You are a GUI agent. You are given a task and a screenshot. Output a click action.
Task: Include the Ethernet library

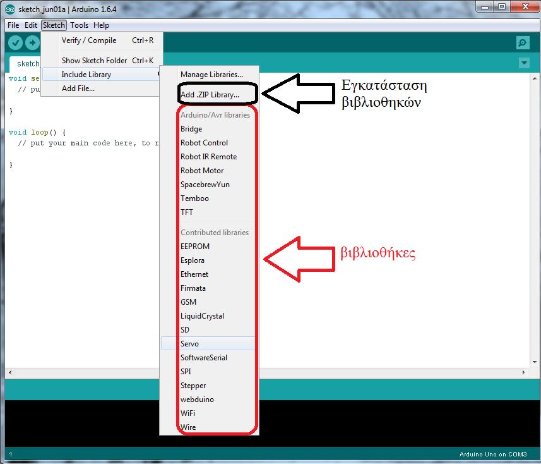[x=209, y=274]
